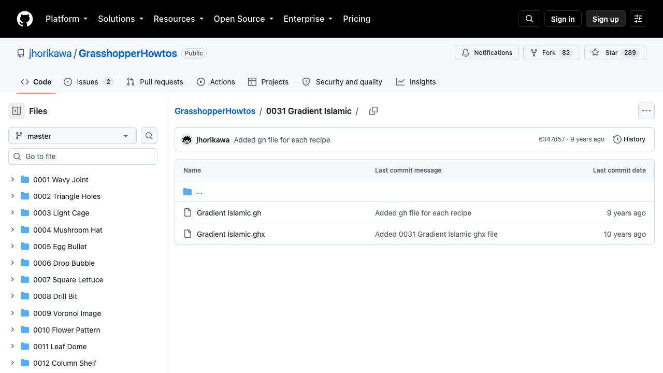This screenshot has height=373, width=663.
Task: Click the repository icon beside jhorikawa
Action: (x=21, y=53)
